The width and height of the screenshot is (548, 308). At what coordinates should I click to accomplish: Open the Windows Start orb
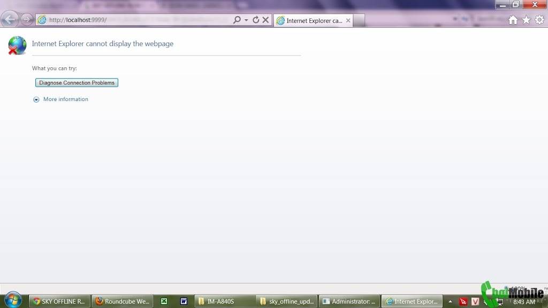[12, 301]
